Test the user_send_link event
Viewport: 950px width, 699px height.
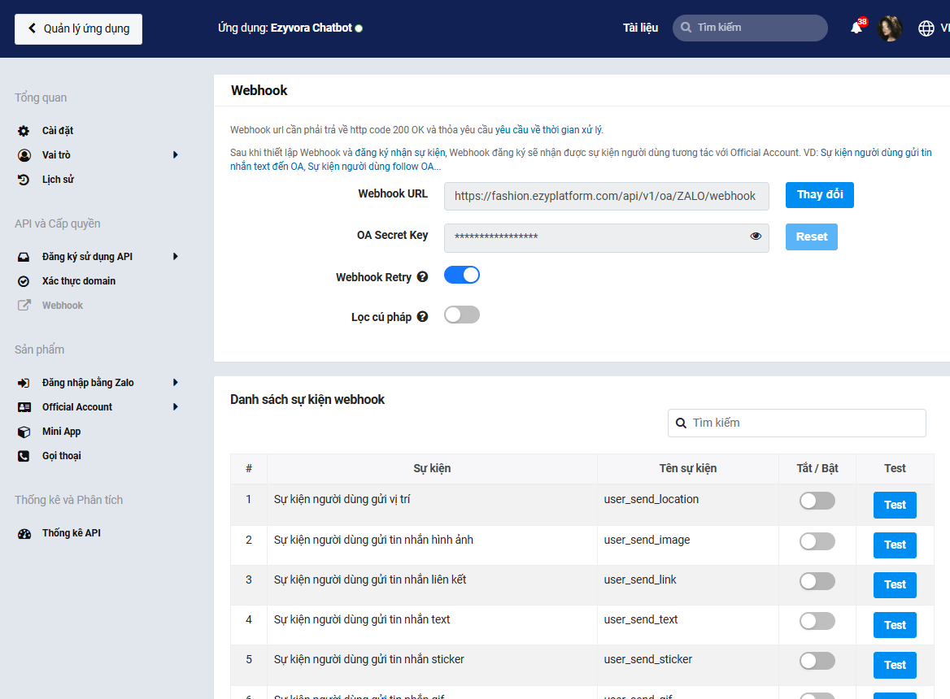895,584
